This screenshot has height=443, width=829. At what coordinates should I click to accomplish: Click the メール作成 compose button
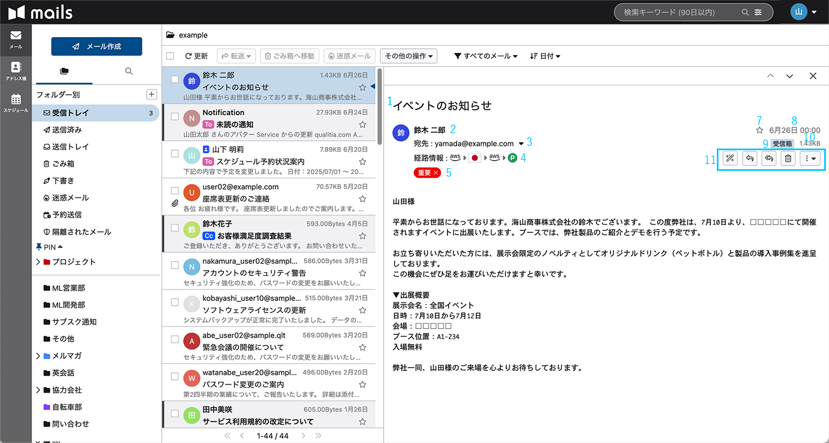click(97, 47)
